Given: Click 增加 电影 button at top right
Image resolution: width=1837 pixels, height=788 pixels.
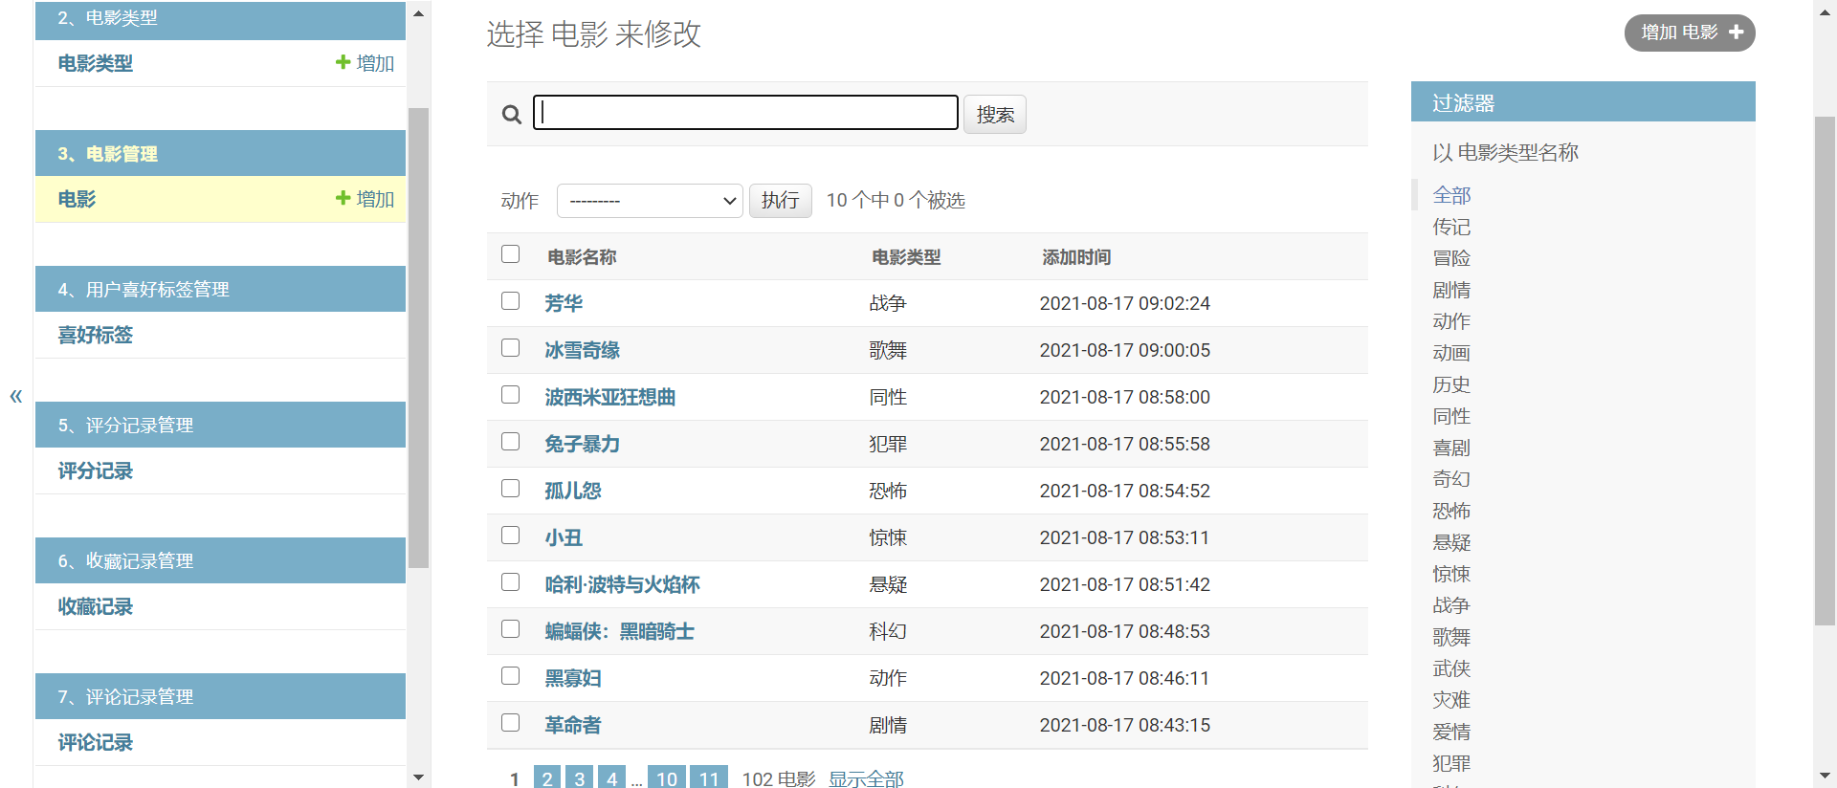Looking at the screenshot, I should pos(1690,33).
